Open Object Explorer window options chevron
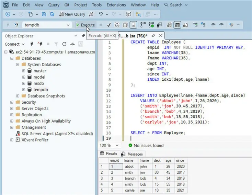This screenshot has height=195, width=252. (76, 36)
